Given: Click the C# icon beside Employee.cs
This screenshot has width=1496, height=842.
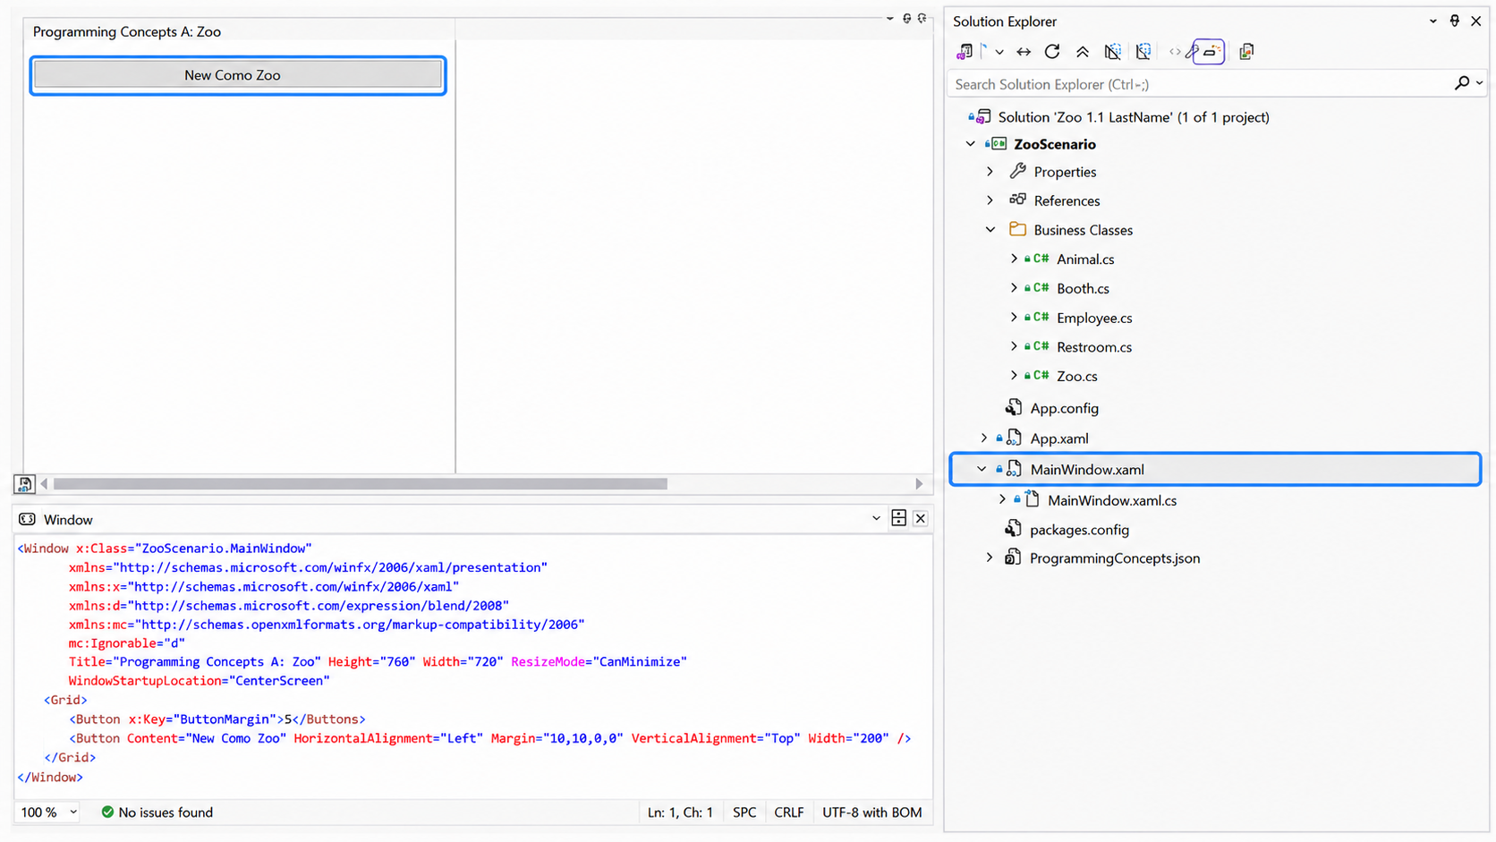Looking at the screenshot, I should point(1041,318).
